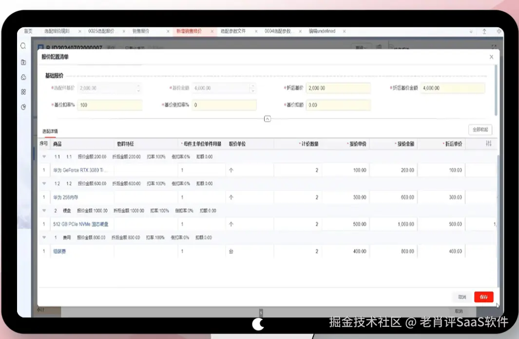Click the 基价扣额 input field
519x339 pixels.
pyautogui.click(x=338, y=105)
